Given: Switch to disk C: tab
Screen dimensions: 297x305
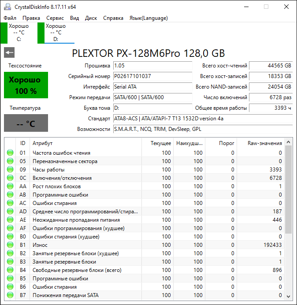Looking at the screenshot, I should [19, 33].
